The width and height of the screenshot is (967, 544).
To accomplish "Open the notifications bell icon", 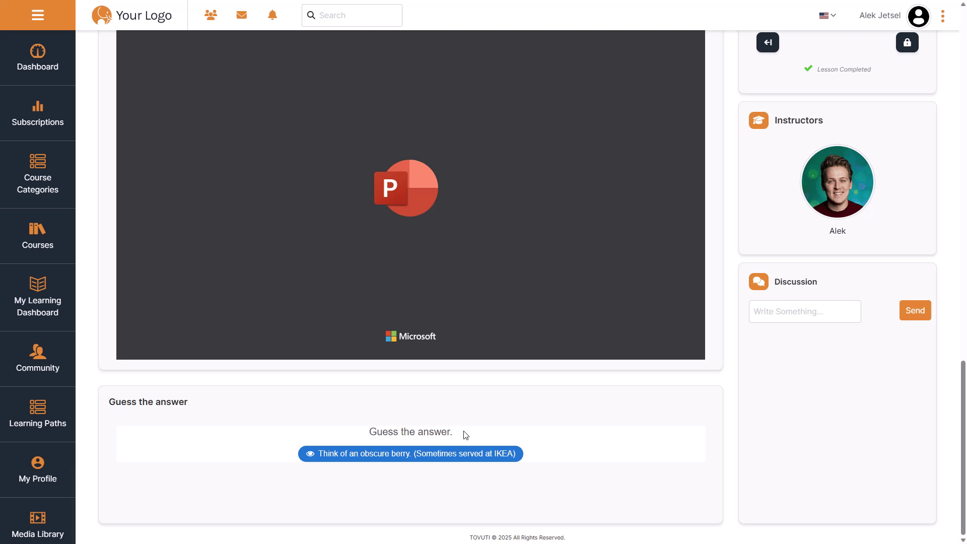I will click(x=272, y=15).
